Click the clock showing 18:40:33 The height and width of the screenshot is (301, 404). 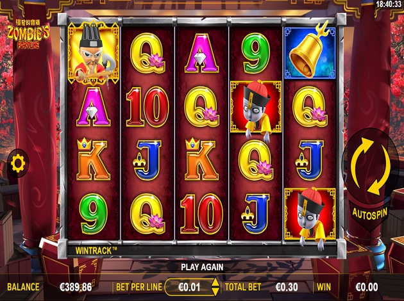coord(389,4)
